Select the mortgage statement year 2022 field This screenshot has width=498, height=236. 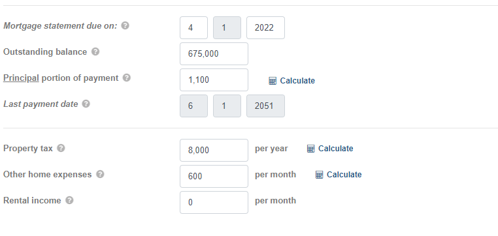point(265,28)
